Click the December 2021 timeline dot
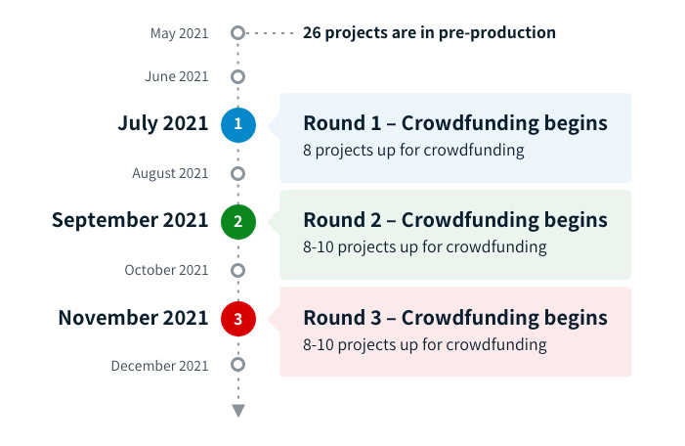Viewport: 685px width, 446px height. tap(237, 366)
